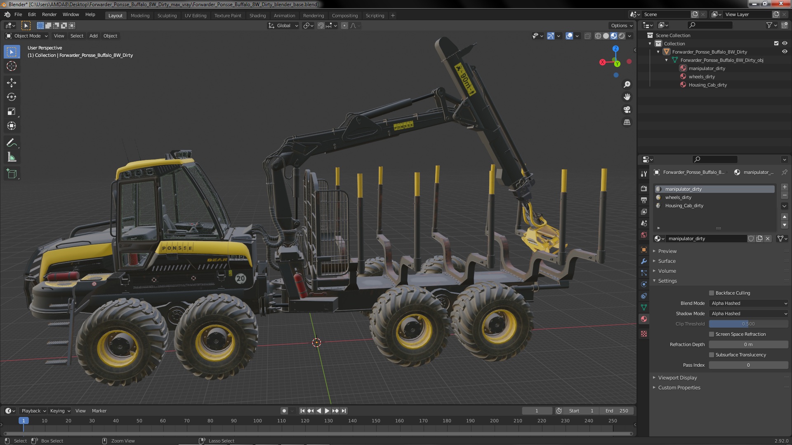This screenshot has height=445, width=792.
Task: Open the Scene properties tab
Action: point(643,223)
